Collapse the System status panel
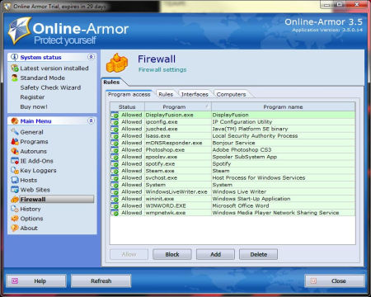Viewport: 371px width, 297px height. click(91, 57)
